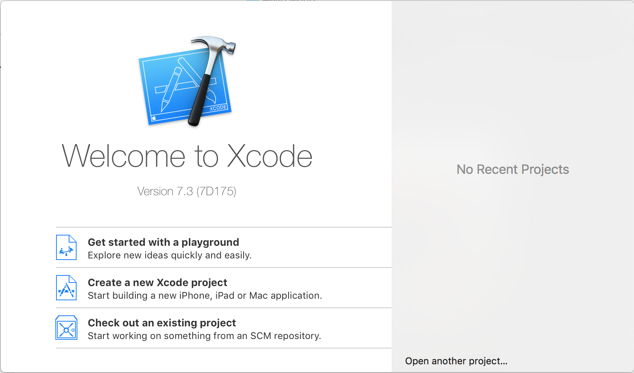Click the small Apple logo on the blueprint
Viewport: 634px width, 373px height.
154,118
